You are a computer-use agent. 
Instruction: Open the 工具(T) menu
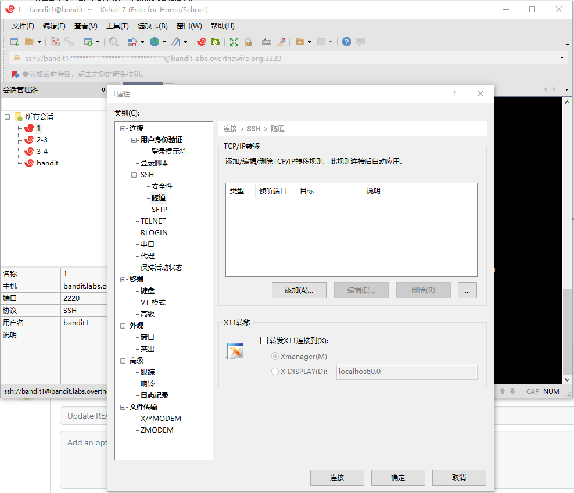pos(117,26)
